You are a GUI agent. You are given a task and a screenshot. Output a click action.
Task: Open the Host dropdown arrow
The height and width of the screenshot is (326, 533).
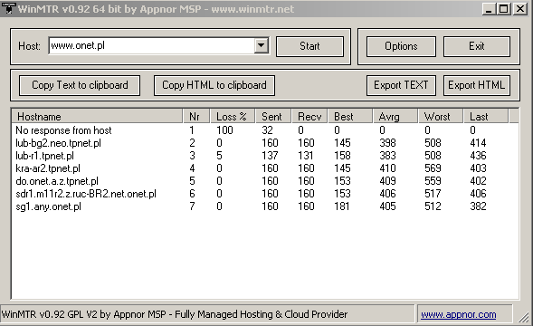(x=261, y=45)
